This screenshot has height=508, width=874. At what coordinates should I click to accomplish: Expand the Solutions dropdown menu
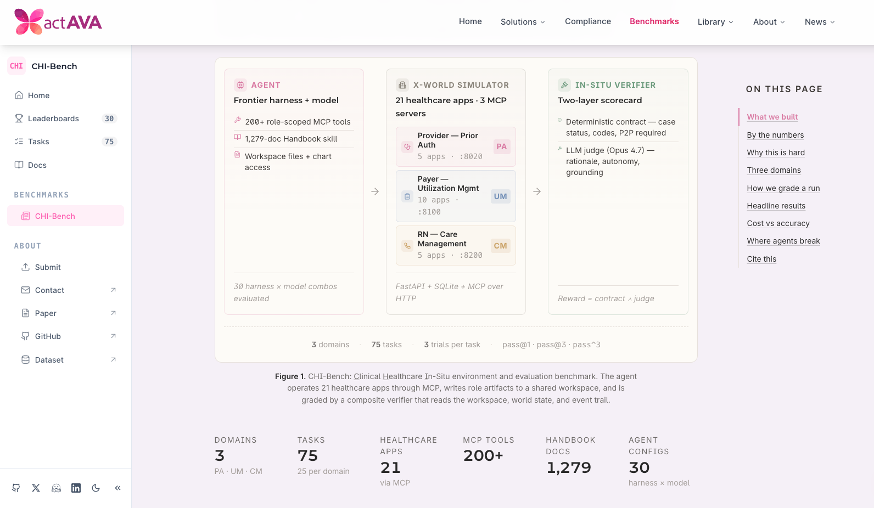coord(523,22)
